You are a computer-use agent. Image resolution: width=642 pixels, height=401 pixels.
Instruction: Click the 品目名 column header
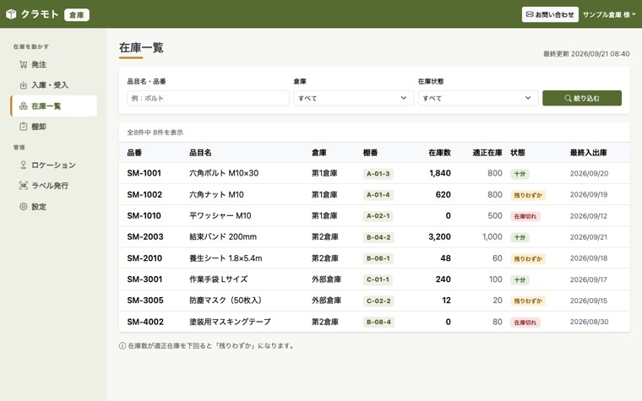[200, 153]
